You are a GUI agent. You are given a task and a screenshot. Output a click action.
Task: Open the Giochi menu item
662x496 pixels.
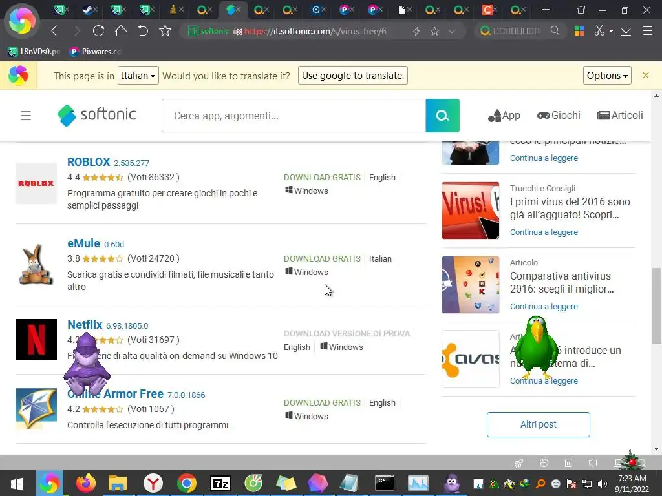point(559,116)
